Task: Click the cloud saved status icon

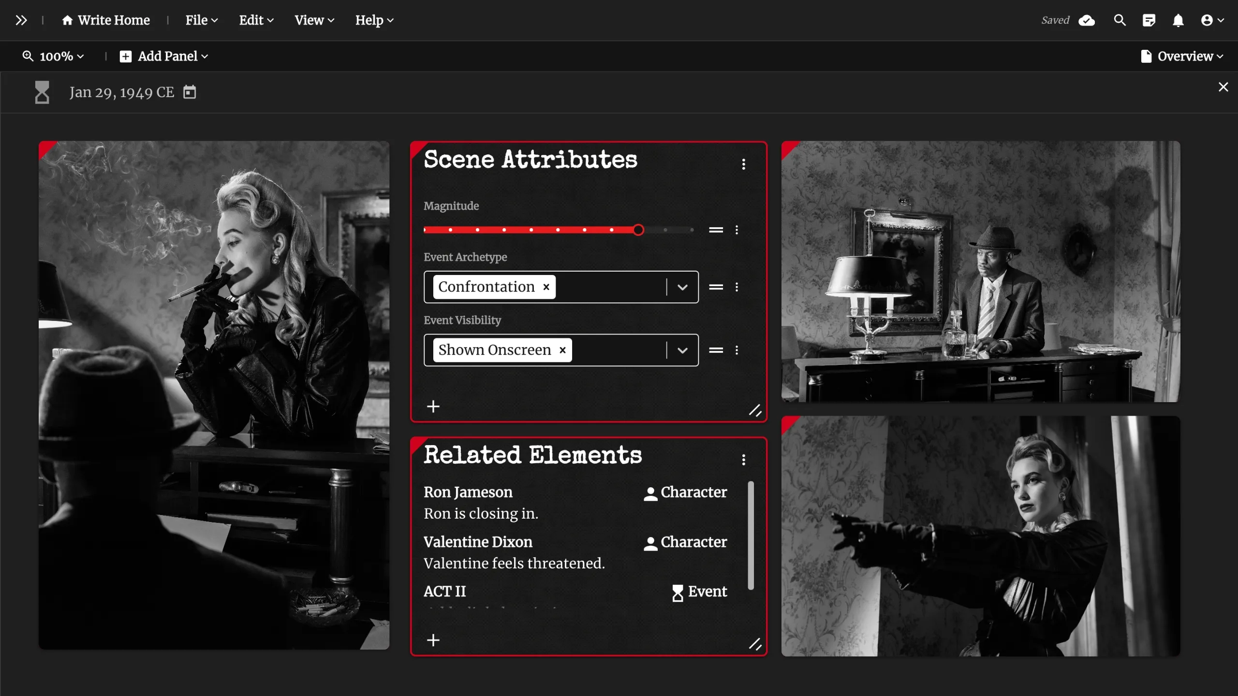Action: pos(1087,20)
